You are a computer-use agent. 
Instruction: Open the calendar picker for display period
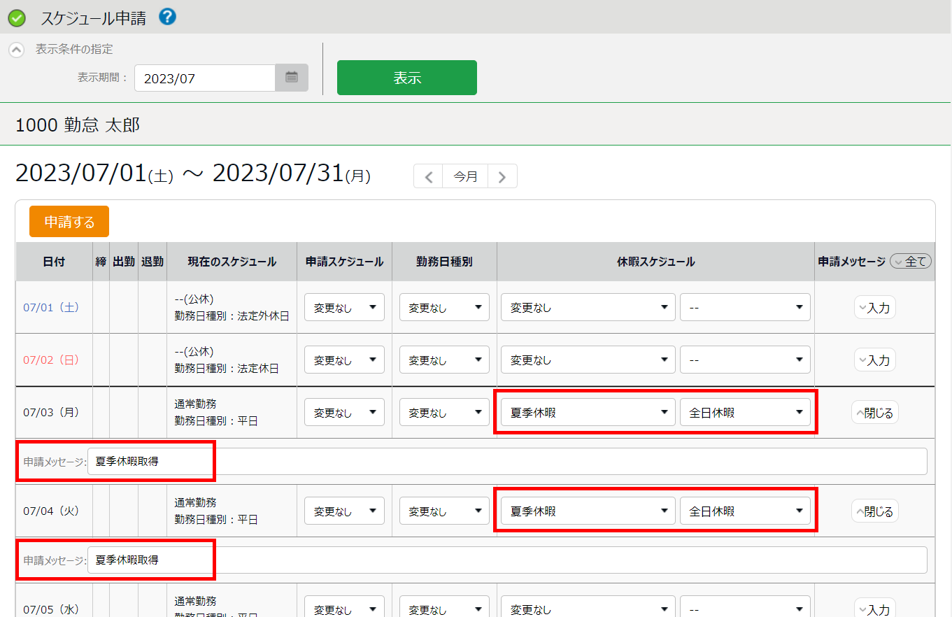[x=292, y=78]
